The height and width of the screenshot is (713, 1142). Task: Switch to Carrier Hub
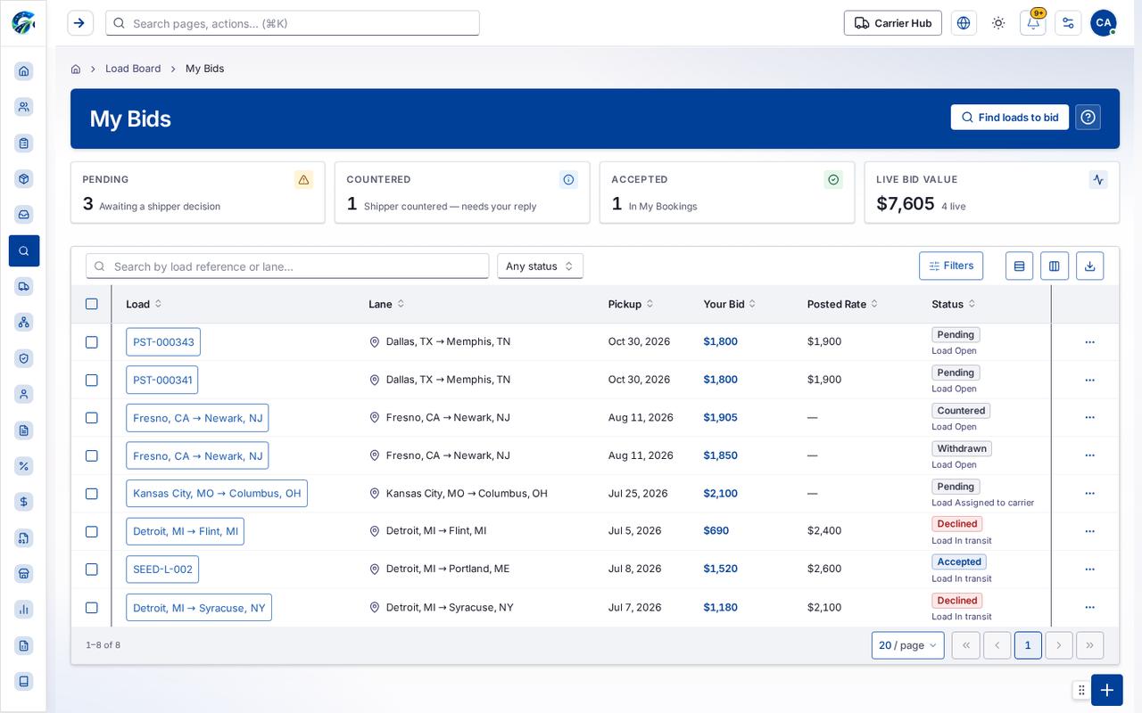[892, 23]
